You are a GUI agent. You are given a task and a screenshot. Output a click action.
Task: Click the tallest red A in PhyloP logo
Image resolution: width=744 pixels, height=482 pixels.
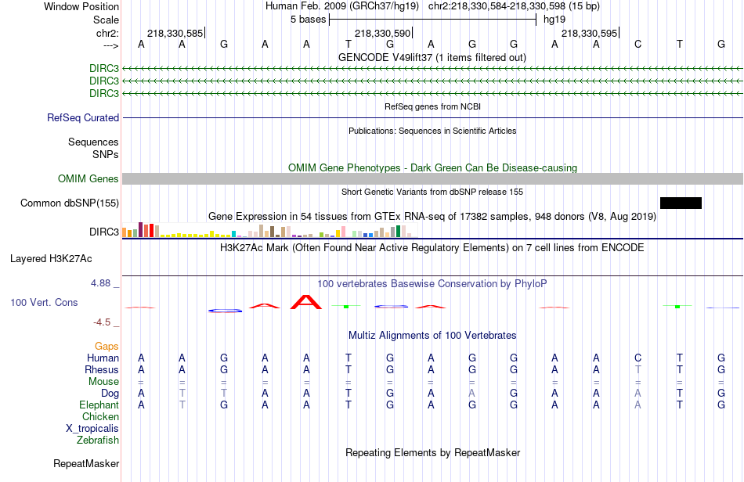(306, 302)
